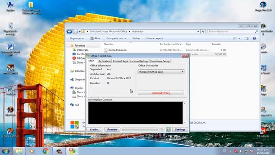The image size is (275, 155).
Task: Open the Papelera de reciclaje icon
Action: (10, 29)
